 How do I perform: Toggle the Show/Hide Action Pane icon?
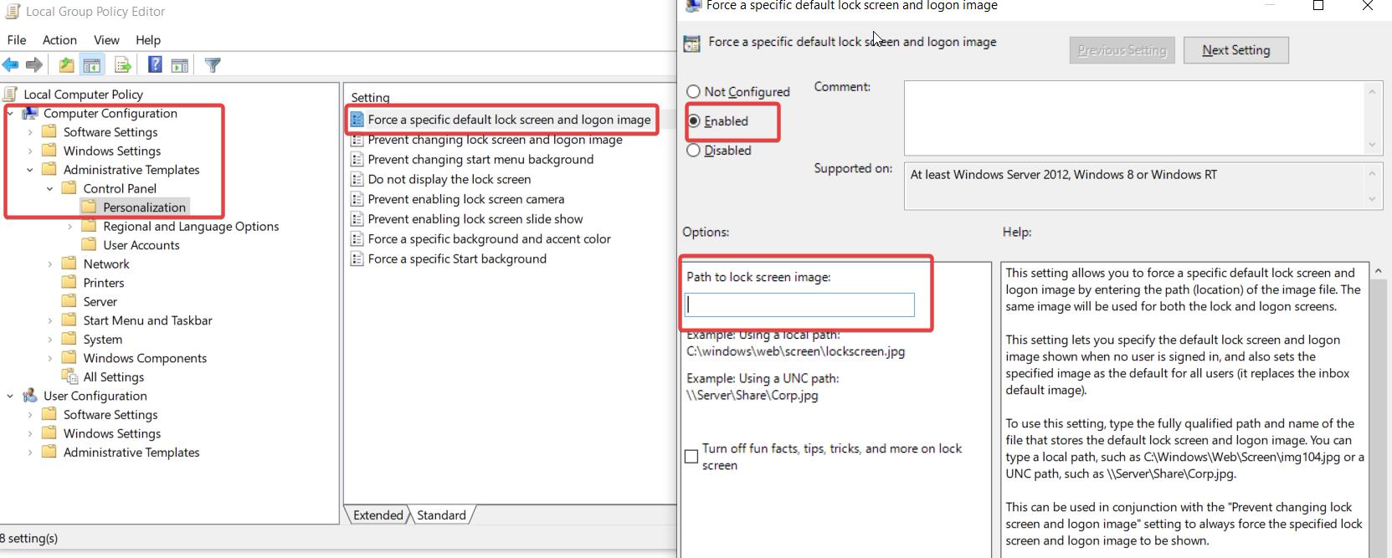(179, 65)
